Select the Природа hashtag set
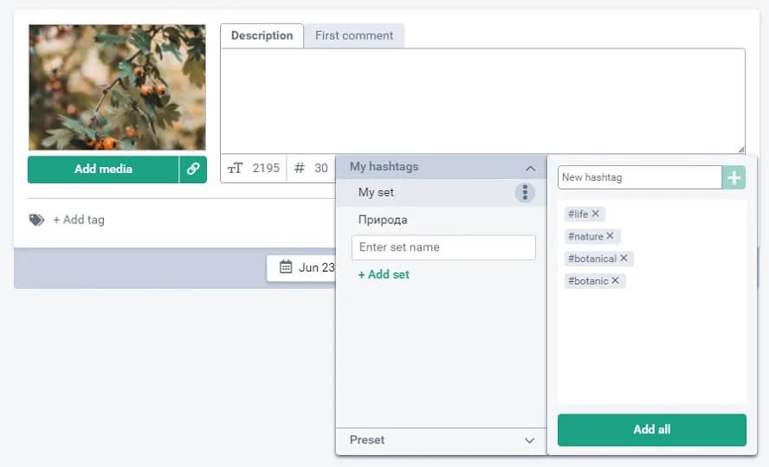Image resolution: width=769 pixels, height=467 pixels. click(x=383, y=220)
